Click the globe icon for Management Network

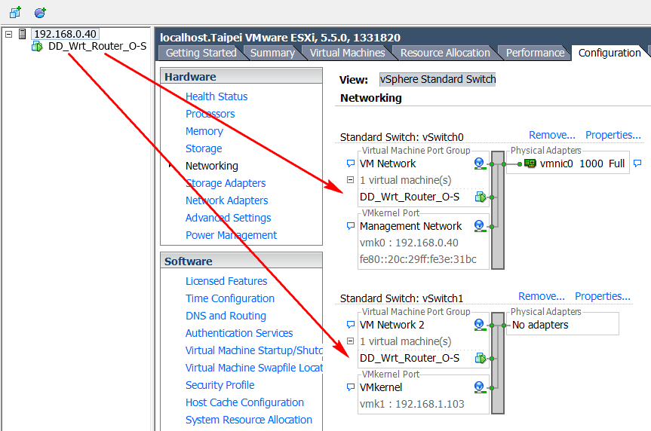pyautogui.click(x=480, y=226)
